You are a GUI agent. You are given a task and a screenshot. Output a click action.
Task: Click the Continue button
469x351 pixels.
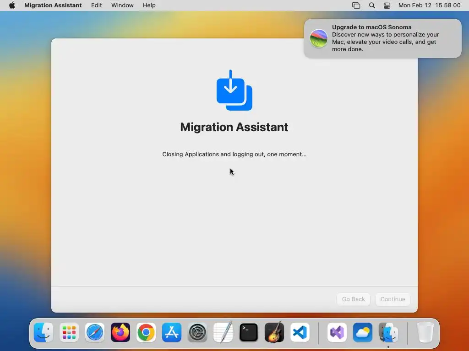tap(393, 299)
